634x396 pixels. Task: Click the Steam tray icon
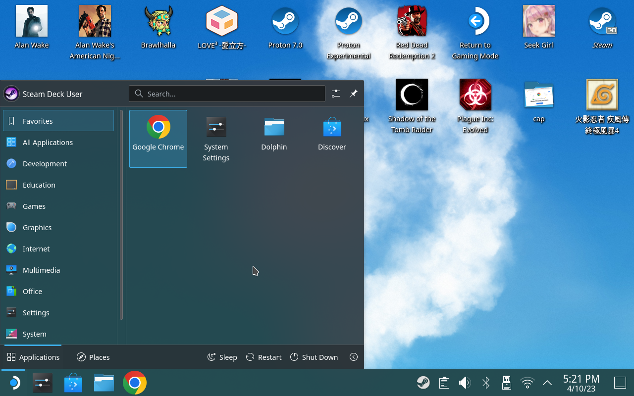[423, 383]
